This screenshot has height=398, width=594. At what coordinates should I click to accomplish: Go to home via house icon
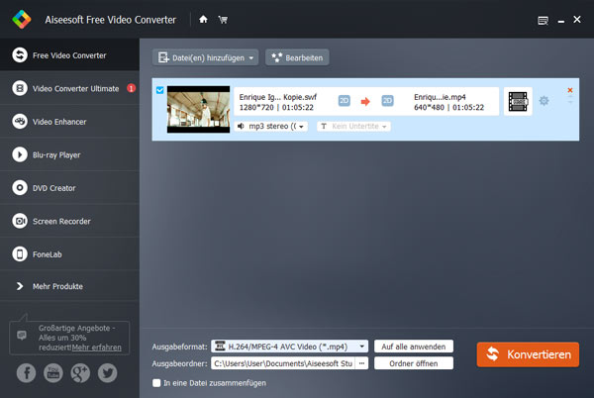coord(203,20)
